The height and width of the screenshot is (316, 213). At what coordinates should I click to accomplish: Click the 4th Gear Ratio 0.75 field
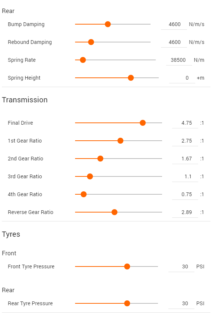point(185,195)
